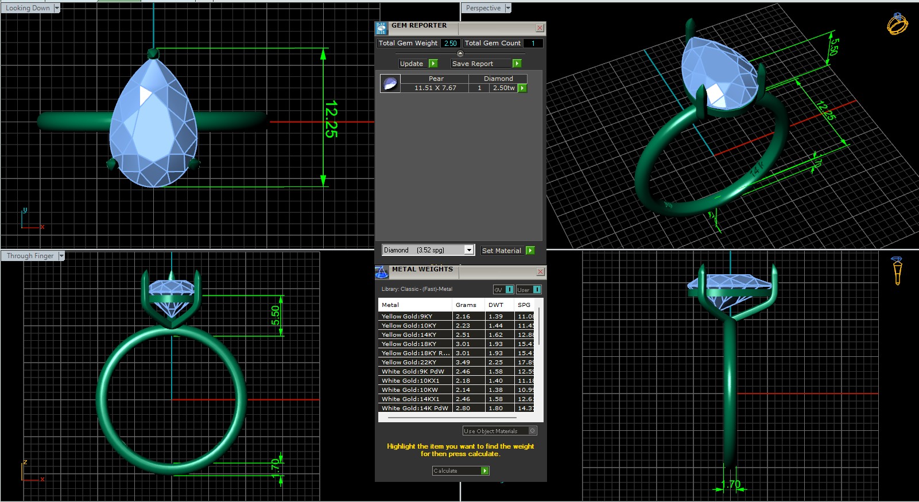Click the orange ring-side icon in lower right viewport

coord(897,271)
